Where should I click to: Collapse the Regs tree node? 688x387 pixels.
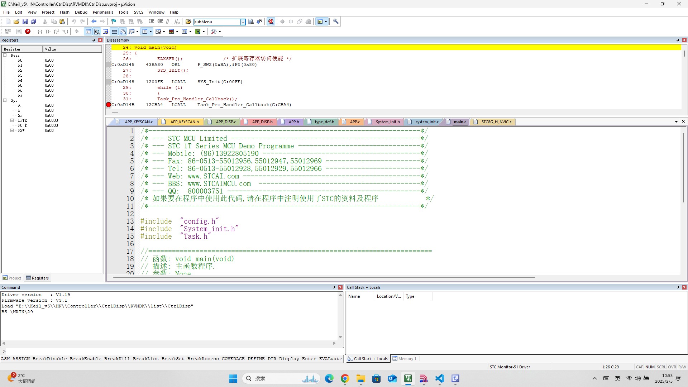pyautogui.click(x=5, y=55)
